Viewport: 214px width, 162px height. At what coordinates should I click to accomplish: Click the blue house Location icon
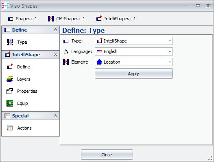pyautogui.click(x=99, y=62)
